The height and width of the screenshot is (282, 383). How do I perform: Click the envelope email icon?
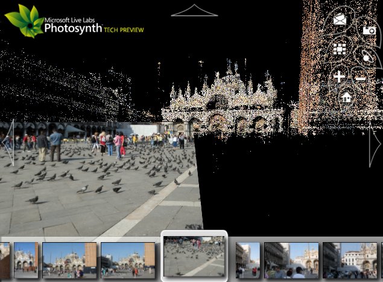tap(340, 20)
